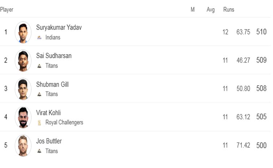The width and height of the screenshot is (273, 168).
Task: Click Titans logo under Sai Sudharsan
Action: (x=39, y=66)
